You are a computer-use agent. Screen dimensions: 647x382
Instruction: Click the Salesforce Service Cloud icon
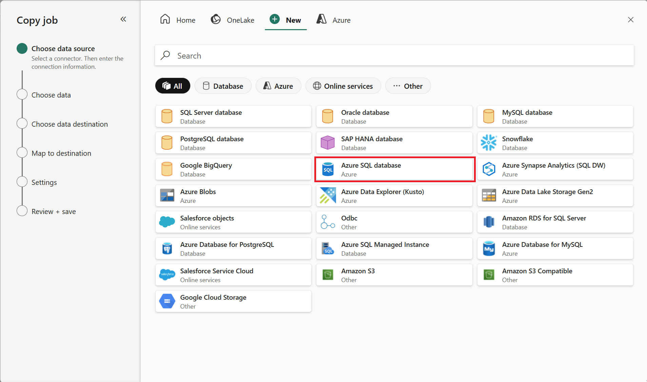167,275
